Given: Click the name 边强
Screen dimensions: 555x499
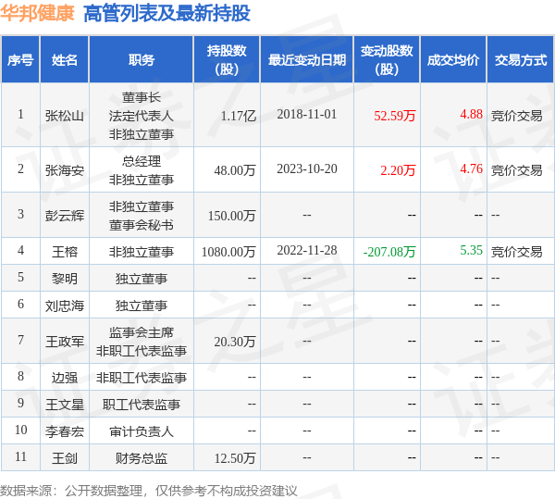Looking at the screenshot, I should 65,378.
